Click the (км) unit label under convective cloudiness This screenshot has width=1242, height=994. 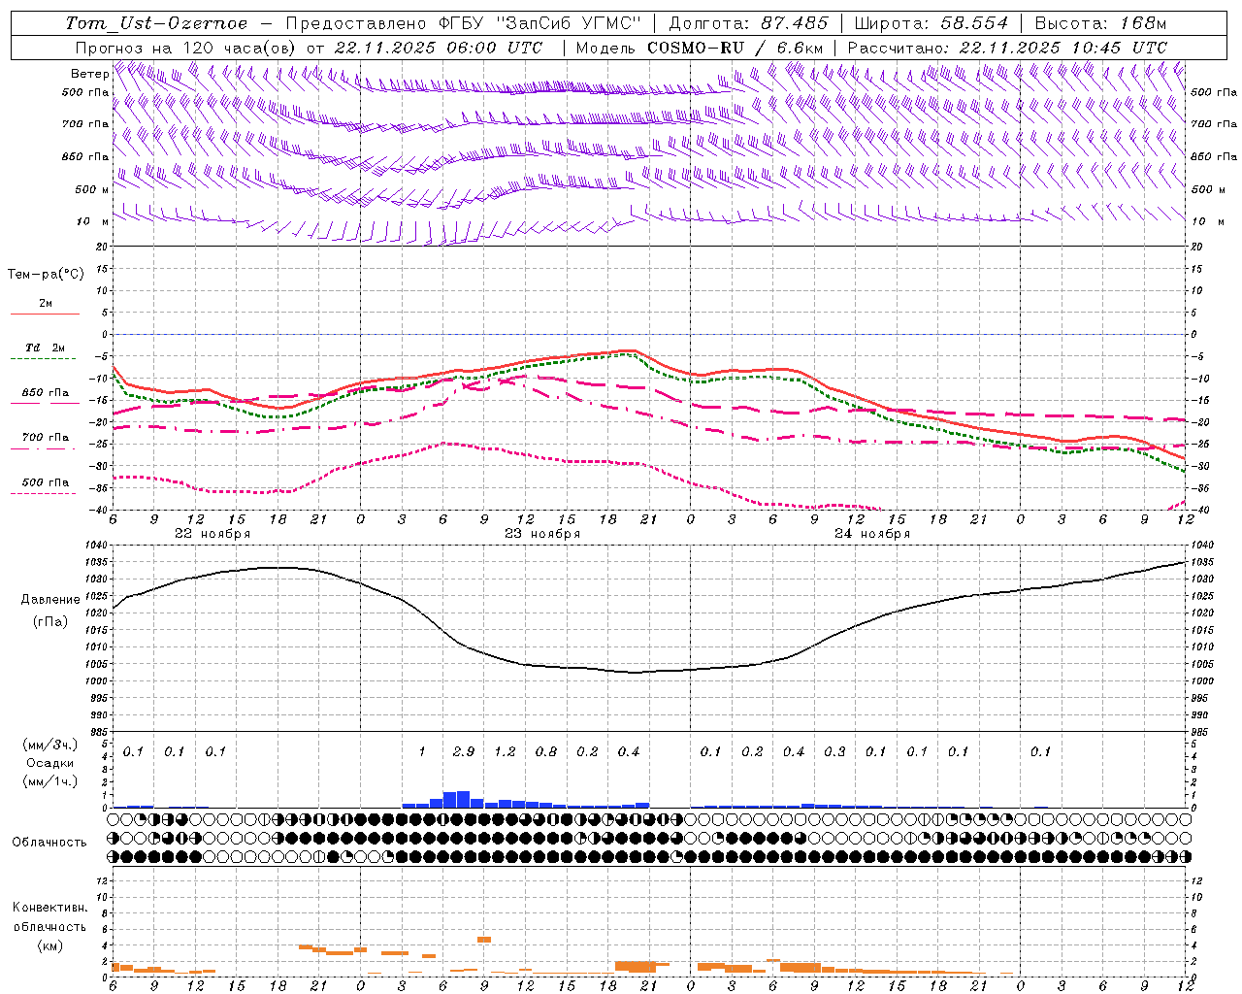49,945
